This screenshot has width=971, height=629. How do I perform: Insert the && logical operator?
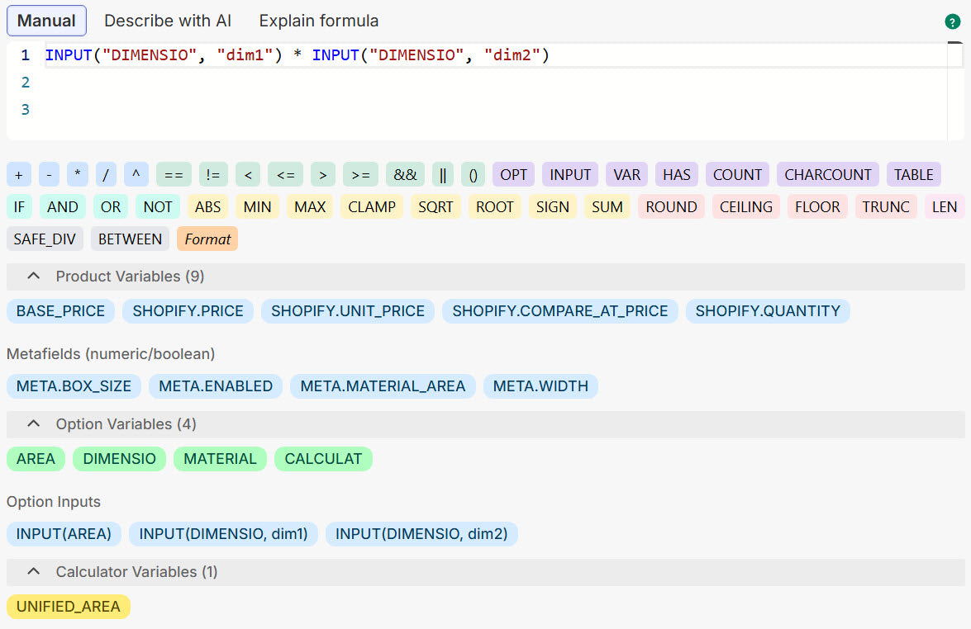click(x=405, y=175)
